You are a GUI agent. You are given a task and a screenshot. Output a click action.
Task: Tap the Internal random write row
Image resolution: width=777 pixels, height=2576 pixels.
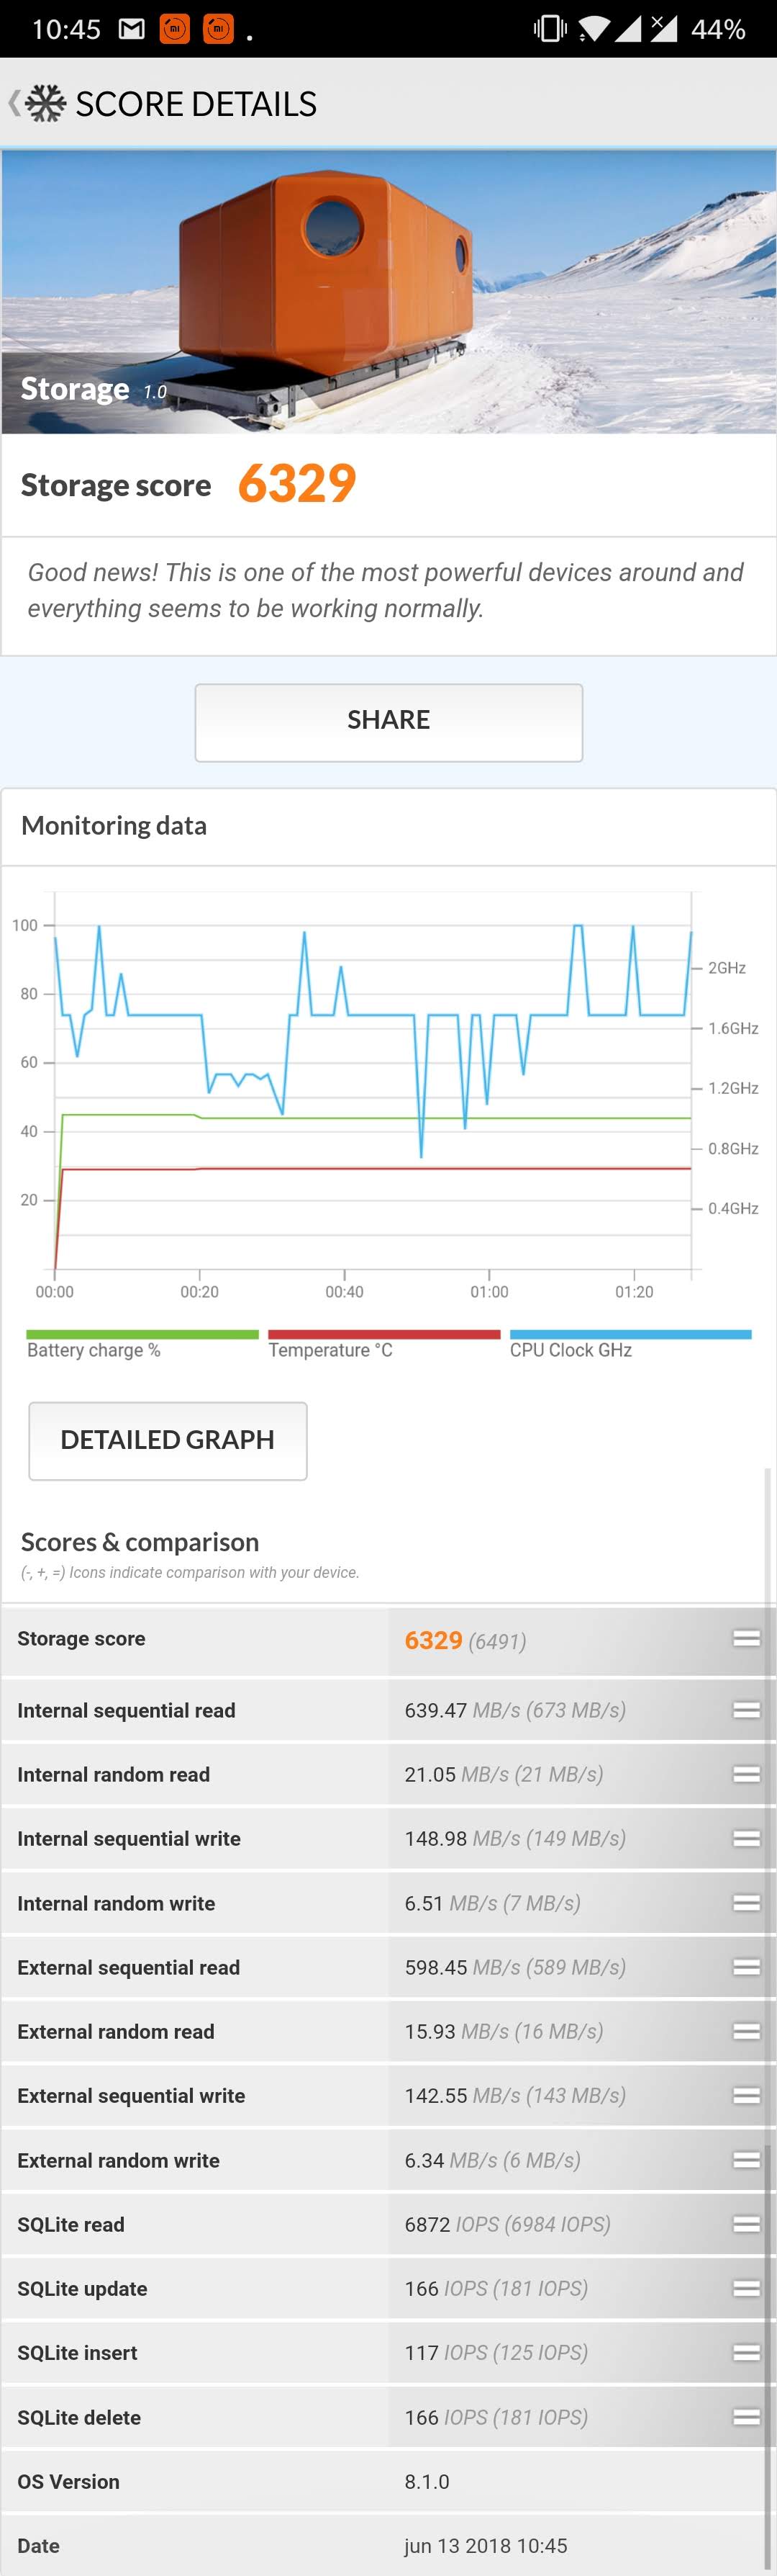pos(388,1903)
